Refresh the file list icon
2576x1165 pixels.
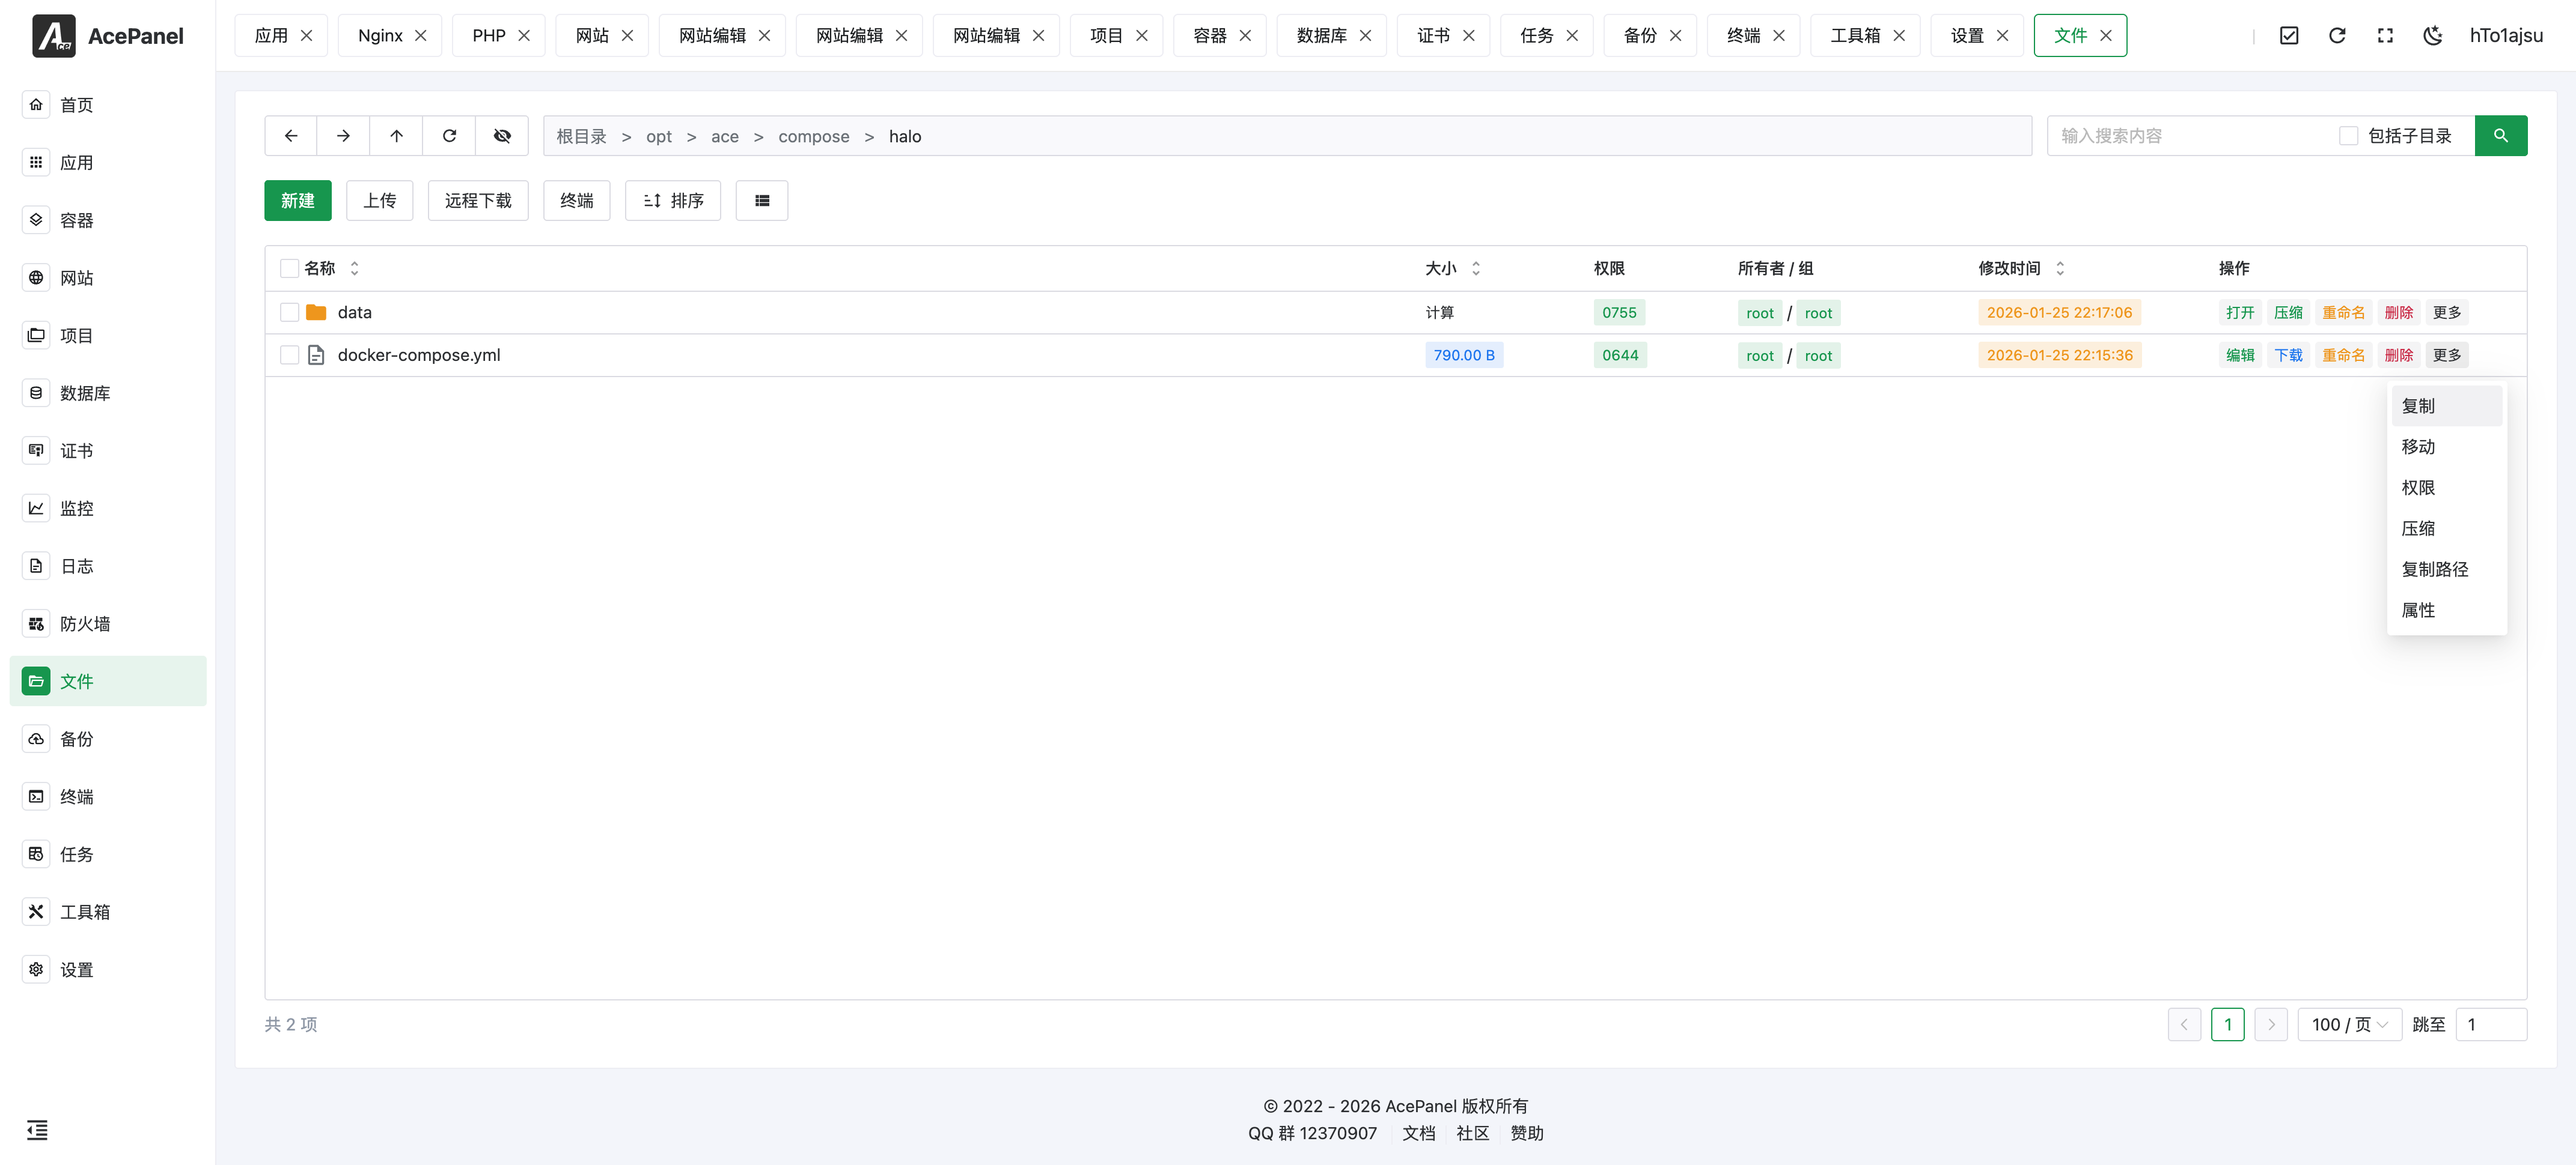click(449, 136)
